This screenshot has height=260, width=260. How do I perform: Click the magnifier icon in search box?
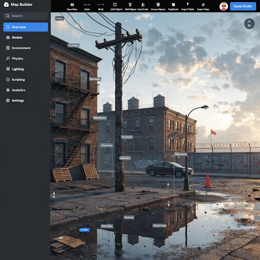tap(8, 16)
